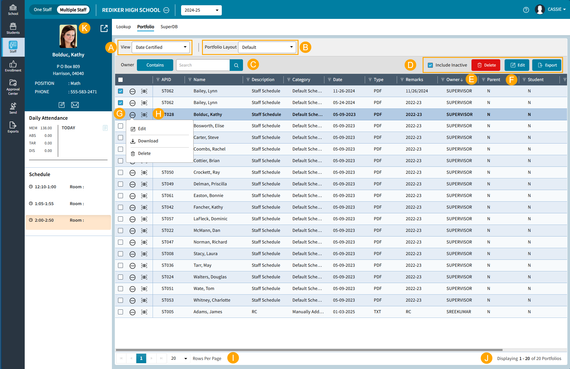
Task: Open staff profile in new window
Action: (x=104, y=28)
